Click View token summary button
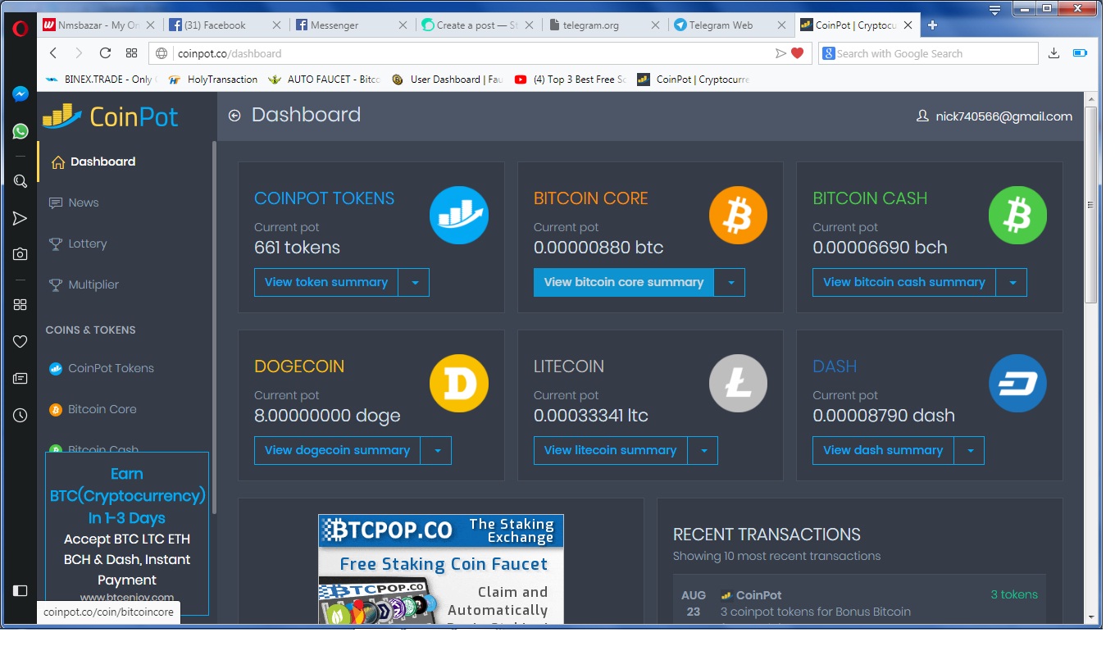This screenshot has width=1115, height=669. coord(326,283)
